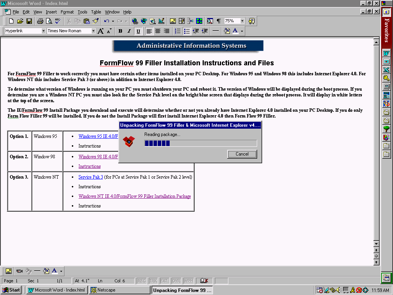The width and height of the screenshot is (393, 295).
Task: Open the Style dropdown showing Hyperlink
Action: coord(43,31)
